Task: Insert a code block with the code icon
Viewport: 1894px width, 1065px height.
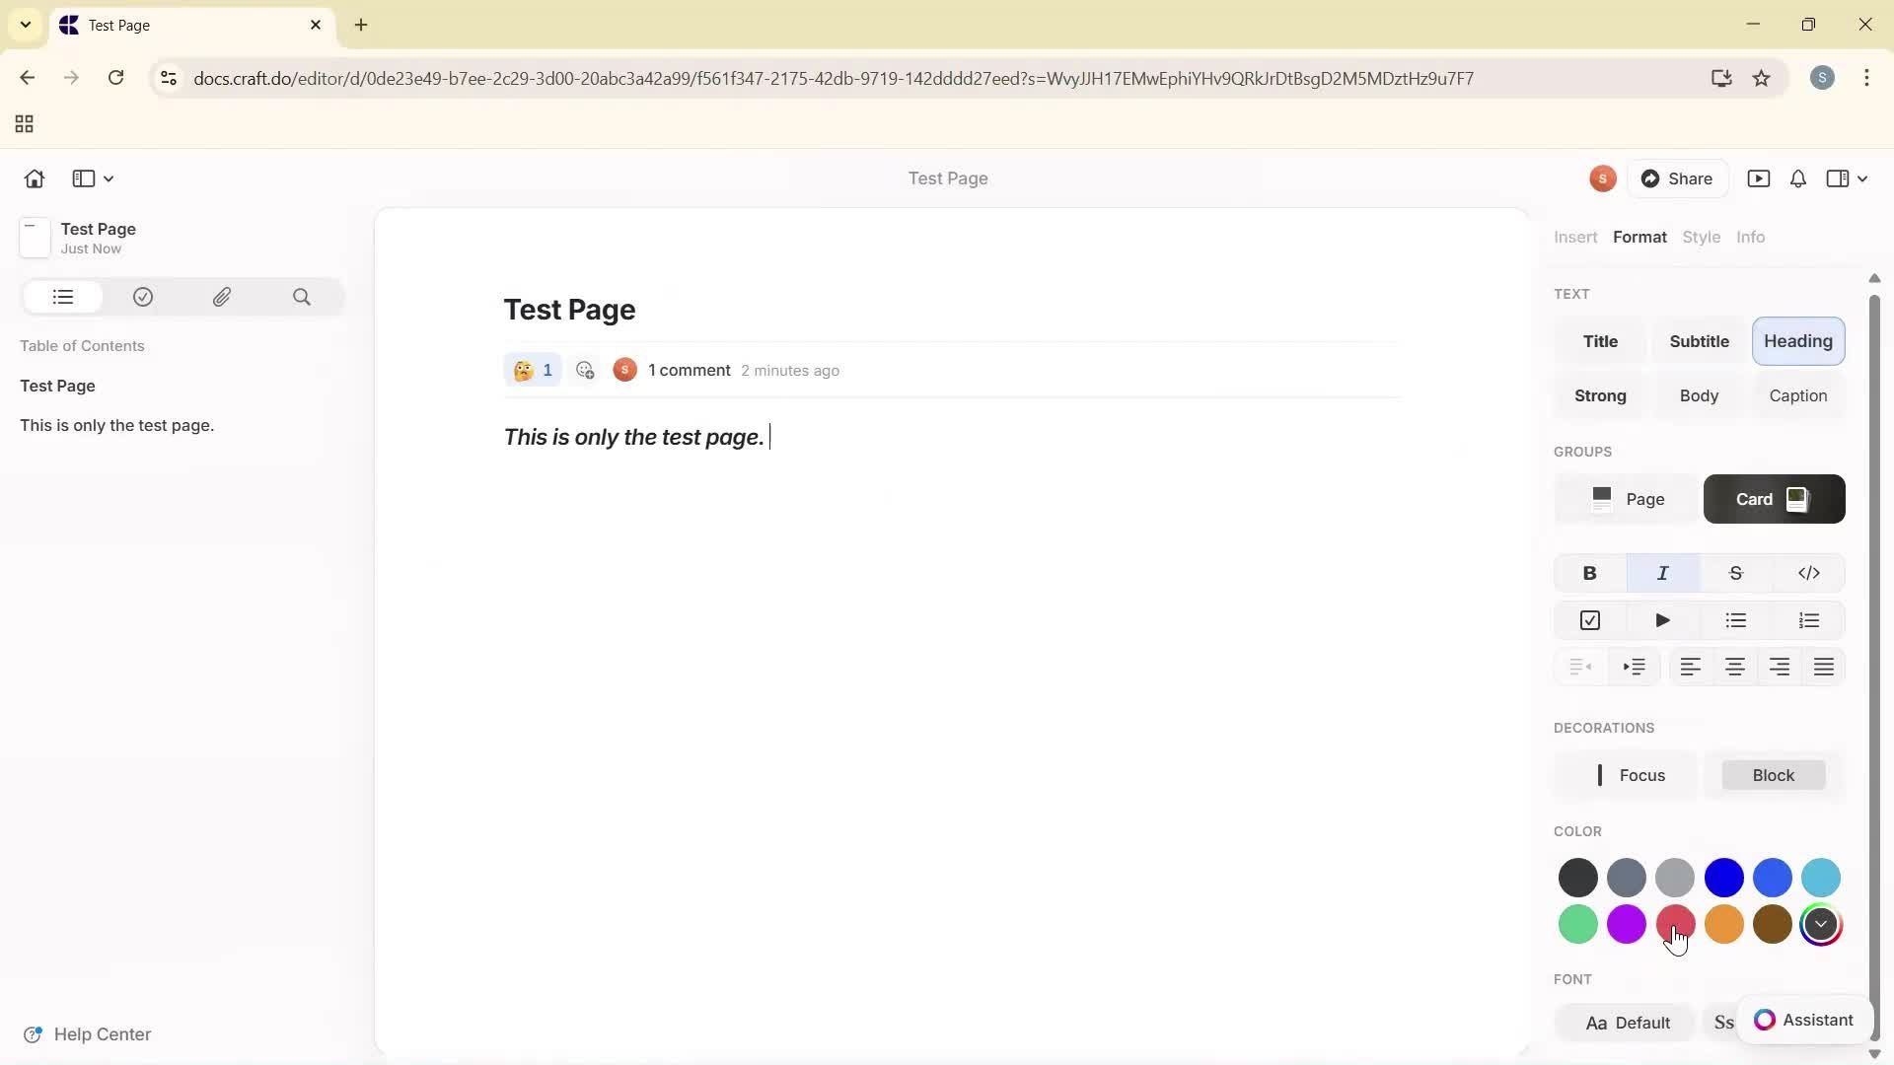Action: click(x=1810, y=572)
